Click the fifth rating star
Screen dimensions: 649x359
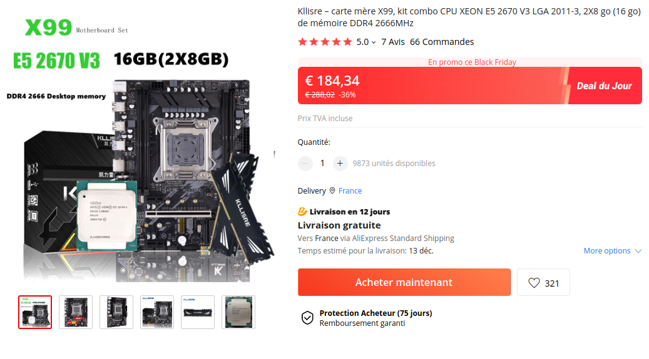pyautogui.click(x=348, y=42)
